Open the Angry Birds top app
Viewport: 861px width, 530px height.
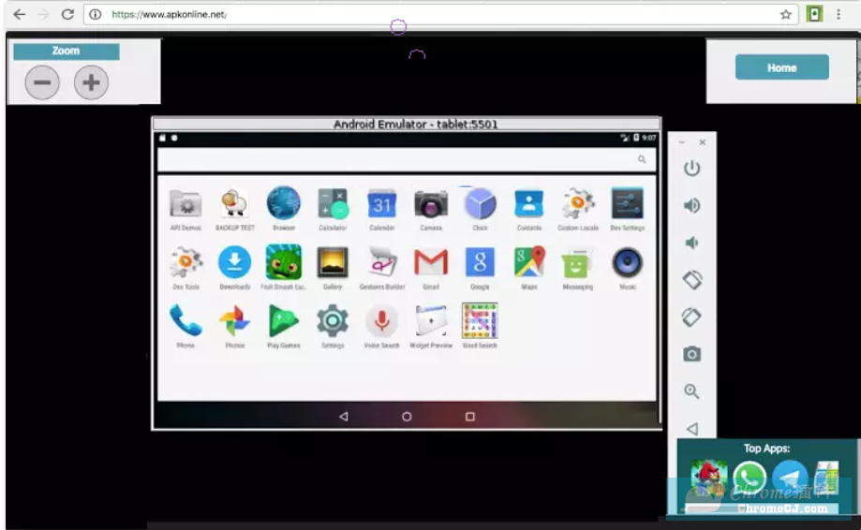point(709,477)
